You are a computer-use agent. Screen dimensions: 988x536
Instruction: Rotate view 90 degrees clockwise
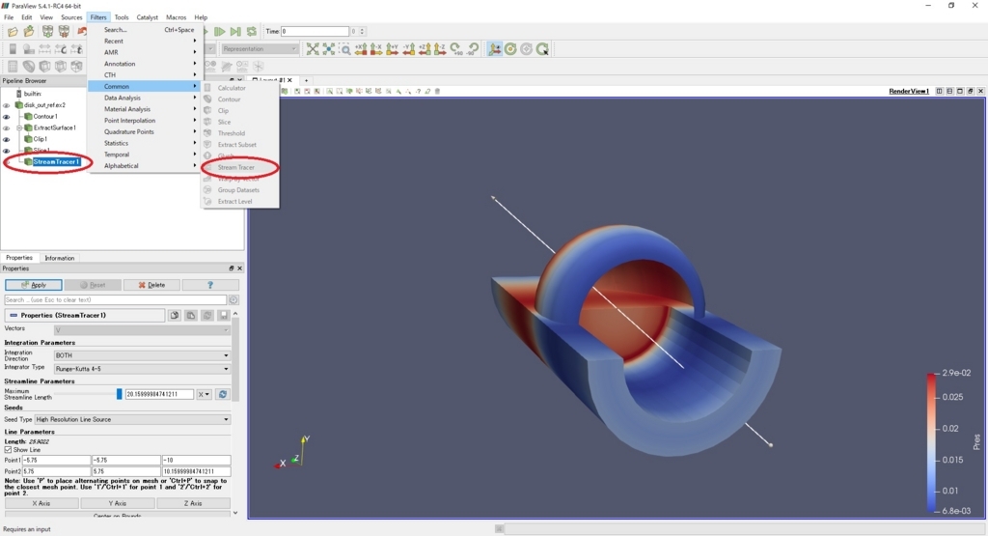pyautogui.click(x=455, y=49)
